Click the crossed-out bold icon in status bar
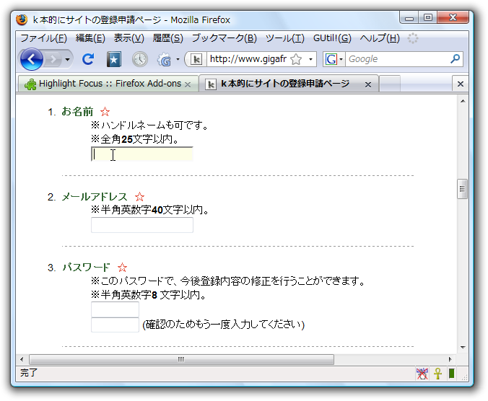The image size is (488, 401). (x=422, y=373)
